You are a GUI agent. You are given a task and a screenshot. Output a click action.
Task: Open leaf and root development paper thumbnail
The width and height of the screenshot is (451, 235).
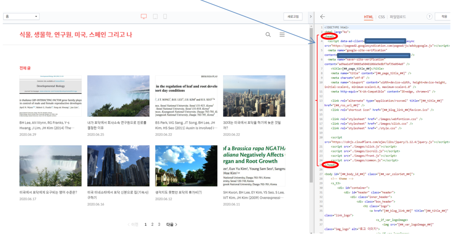click(x=186, y=96)
